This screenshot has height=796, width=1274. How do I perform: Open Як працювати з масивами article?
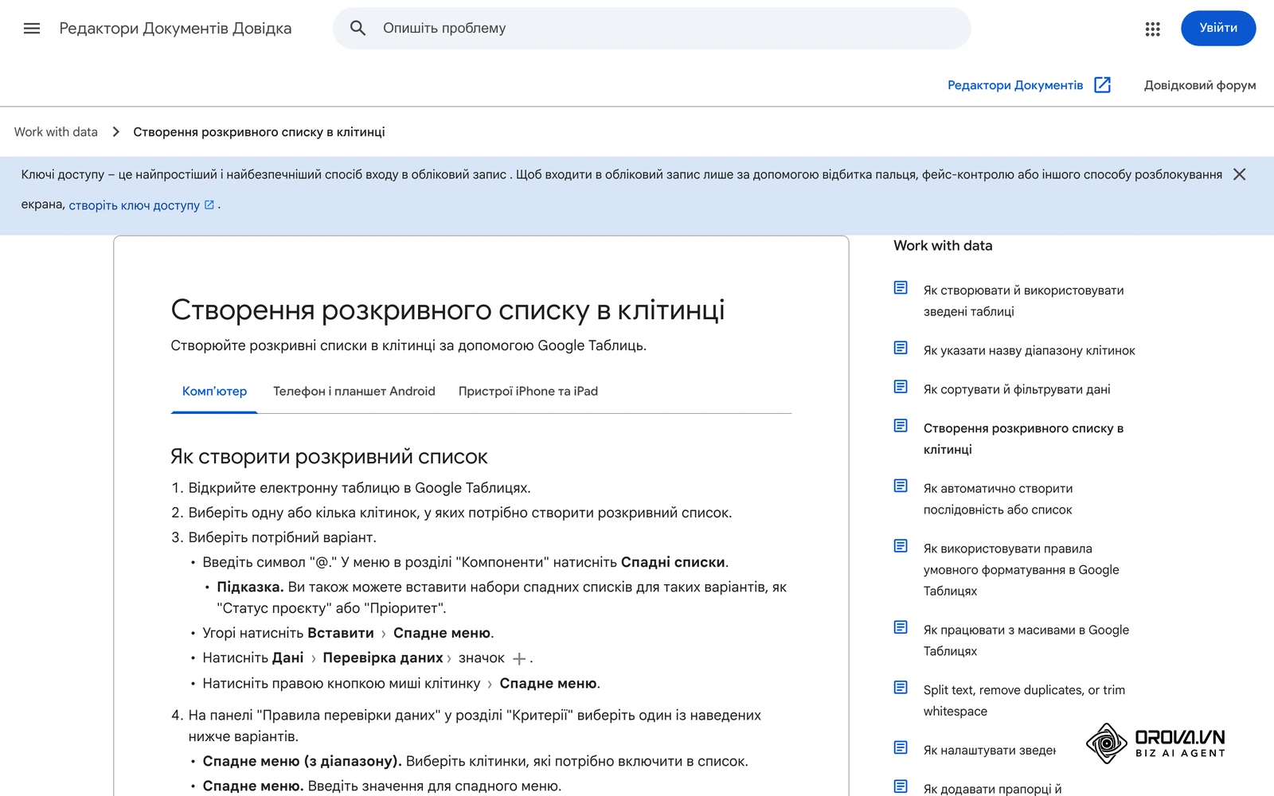(1026, 641)
